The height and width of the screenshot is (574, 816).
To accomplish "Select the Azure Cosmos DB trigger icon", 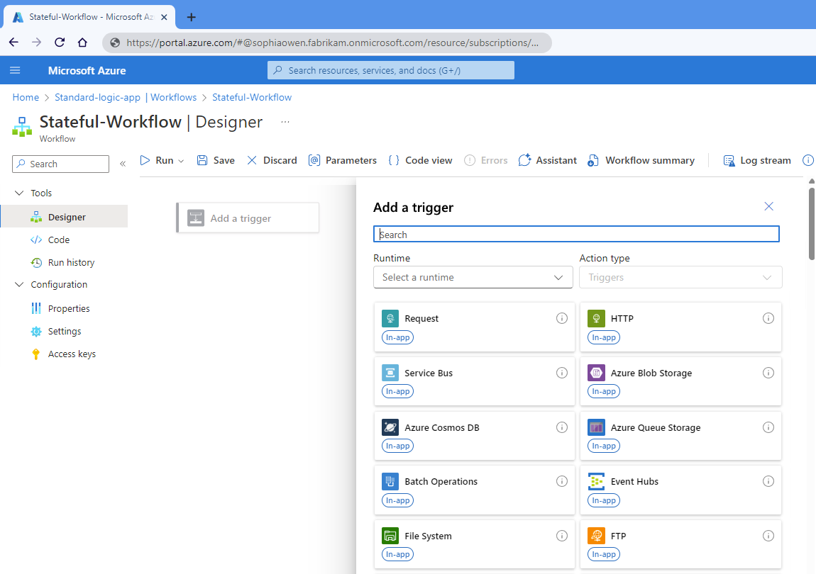I will [390, 427].
